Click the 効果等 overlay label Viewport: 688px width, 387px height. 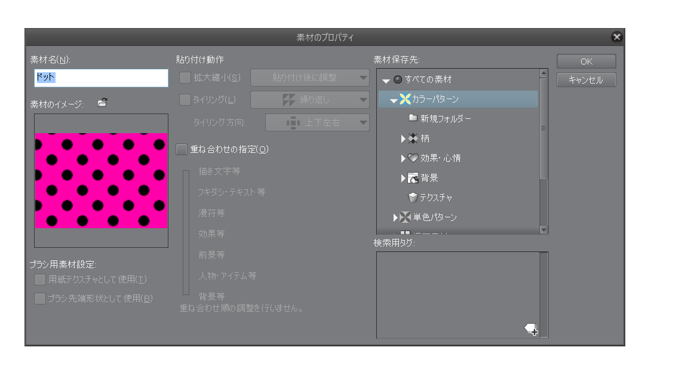click(211, 234)
